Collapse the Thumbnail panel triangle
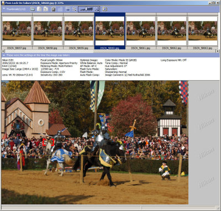 click(4, 9)
